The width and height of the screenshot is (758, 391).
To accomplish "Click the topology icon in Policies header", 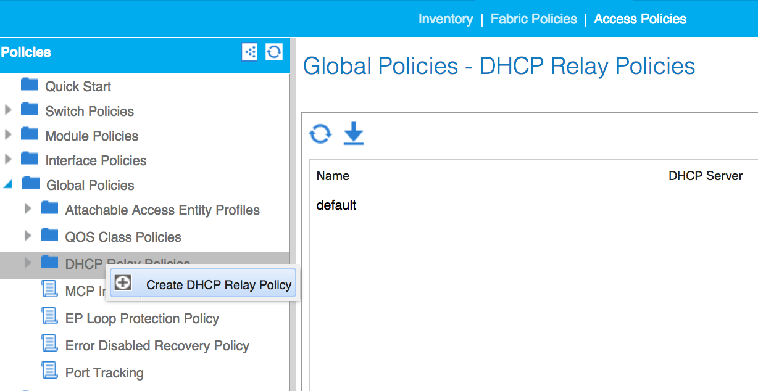I will [x=249, y=52].
